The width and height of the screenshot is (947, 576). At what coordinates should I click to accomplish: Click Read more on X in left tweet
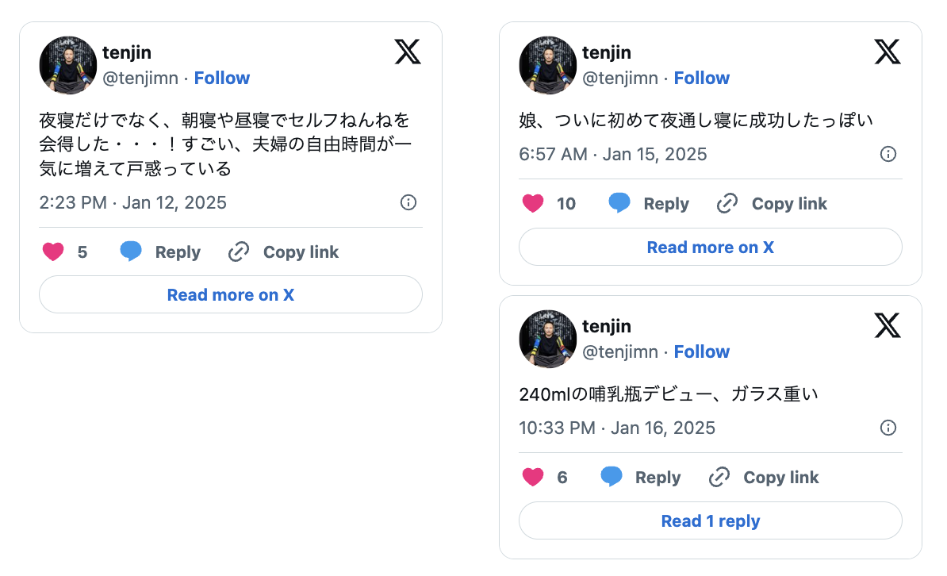click(230, 295)
